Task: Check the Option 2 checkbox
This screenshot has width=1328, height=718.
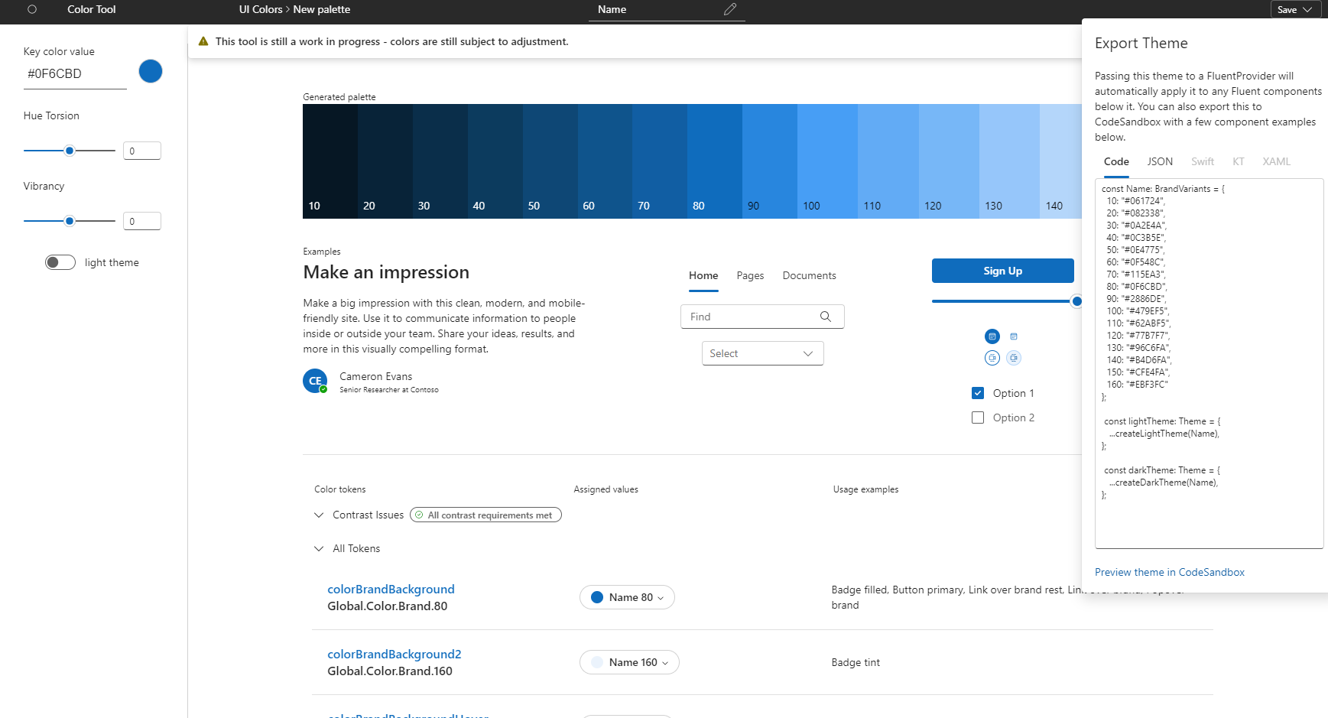Action: (x=978, y=417)
